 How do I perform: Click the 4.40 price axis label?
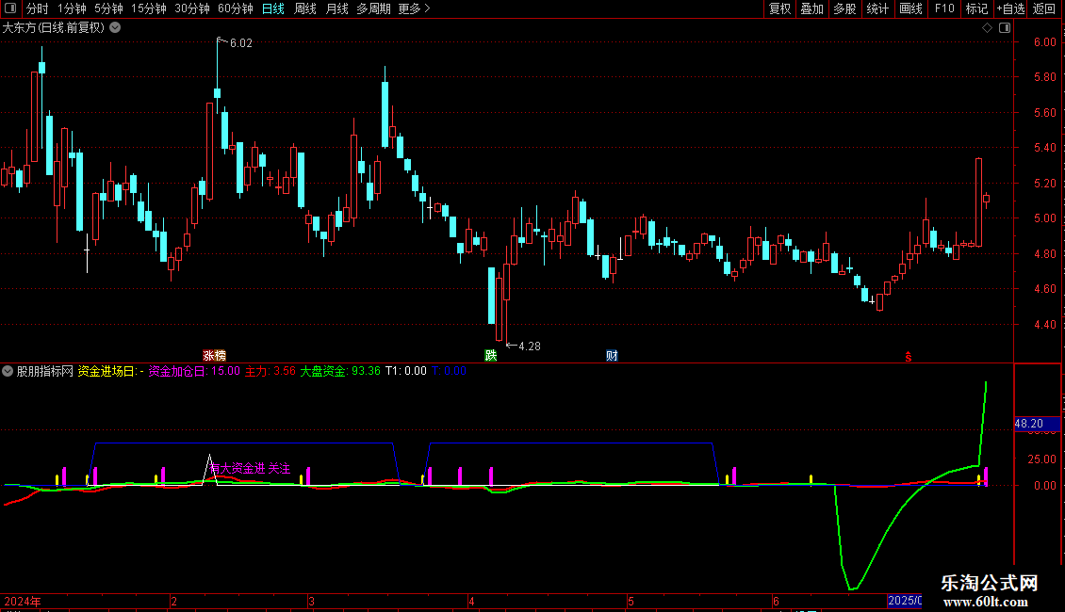point(1044,324)
